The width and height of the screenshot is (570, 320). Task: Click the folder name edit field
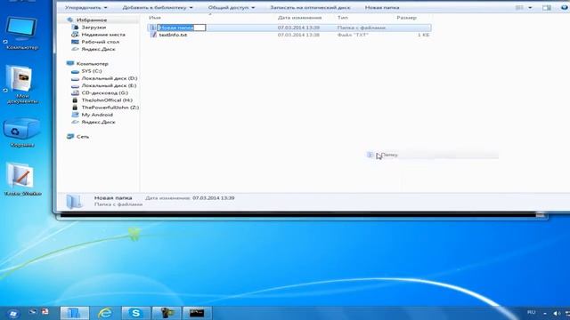pos(182,28)
